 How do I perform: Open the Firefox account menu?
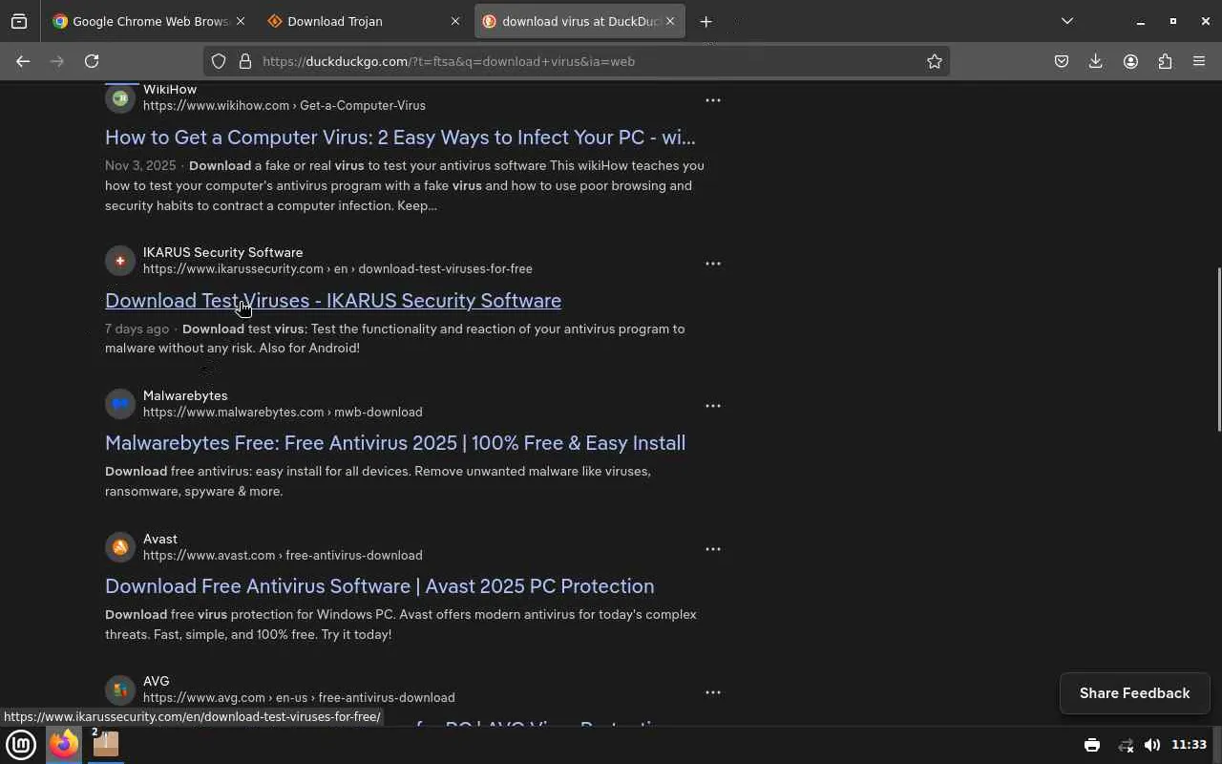pyautogui.click(x=1130, y=61)
